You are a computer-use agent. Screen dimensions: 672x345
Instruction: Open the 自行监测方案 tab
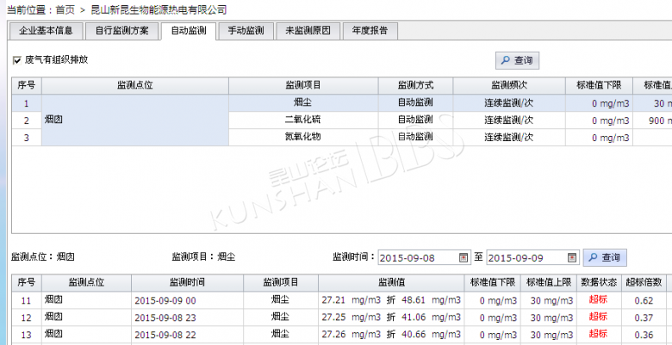(121, 31)
